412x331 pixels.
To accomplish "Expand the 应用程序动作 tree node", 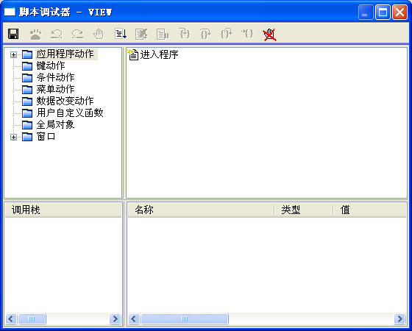I will pos(13,54).
